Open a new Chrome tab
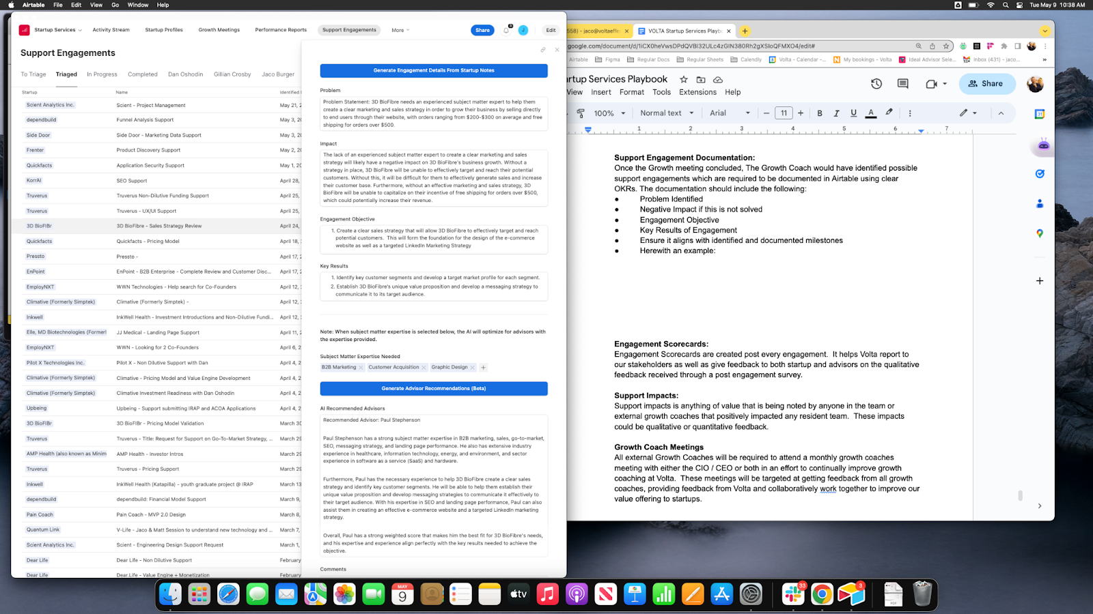 point(745,31)
